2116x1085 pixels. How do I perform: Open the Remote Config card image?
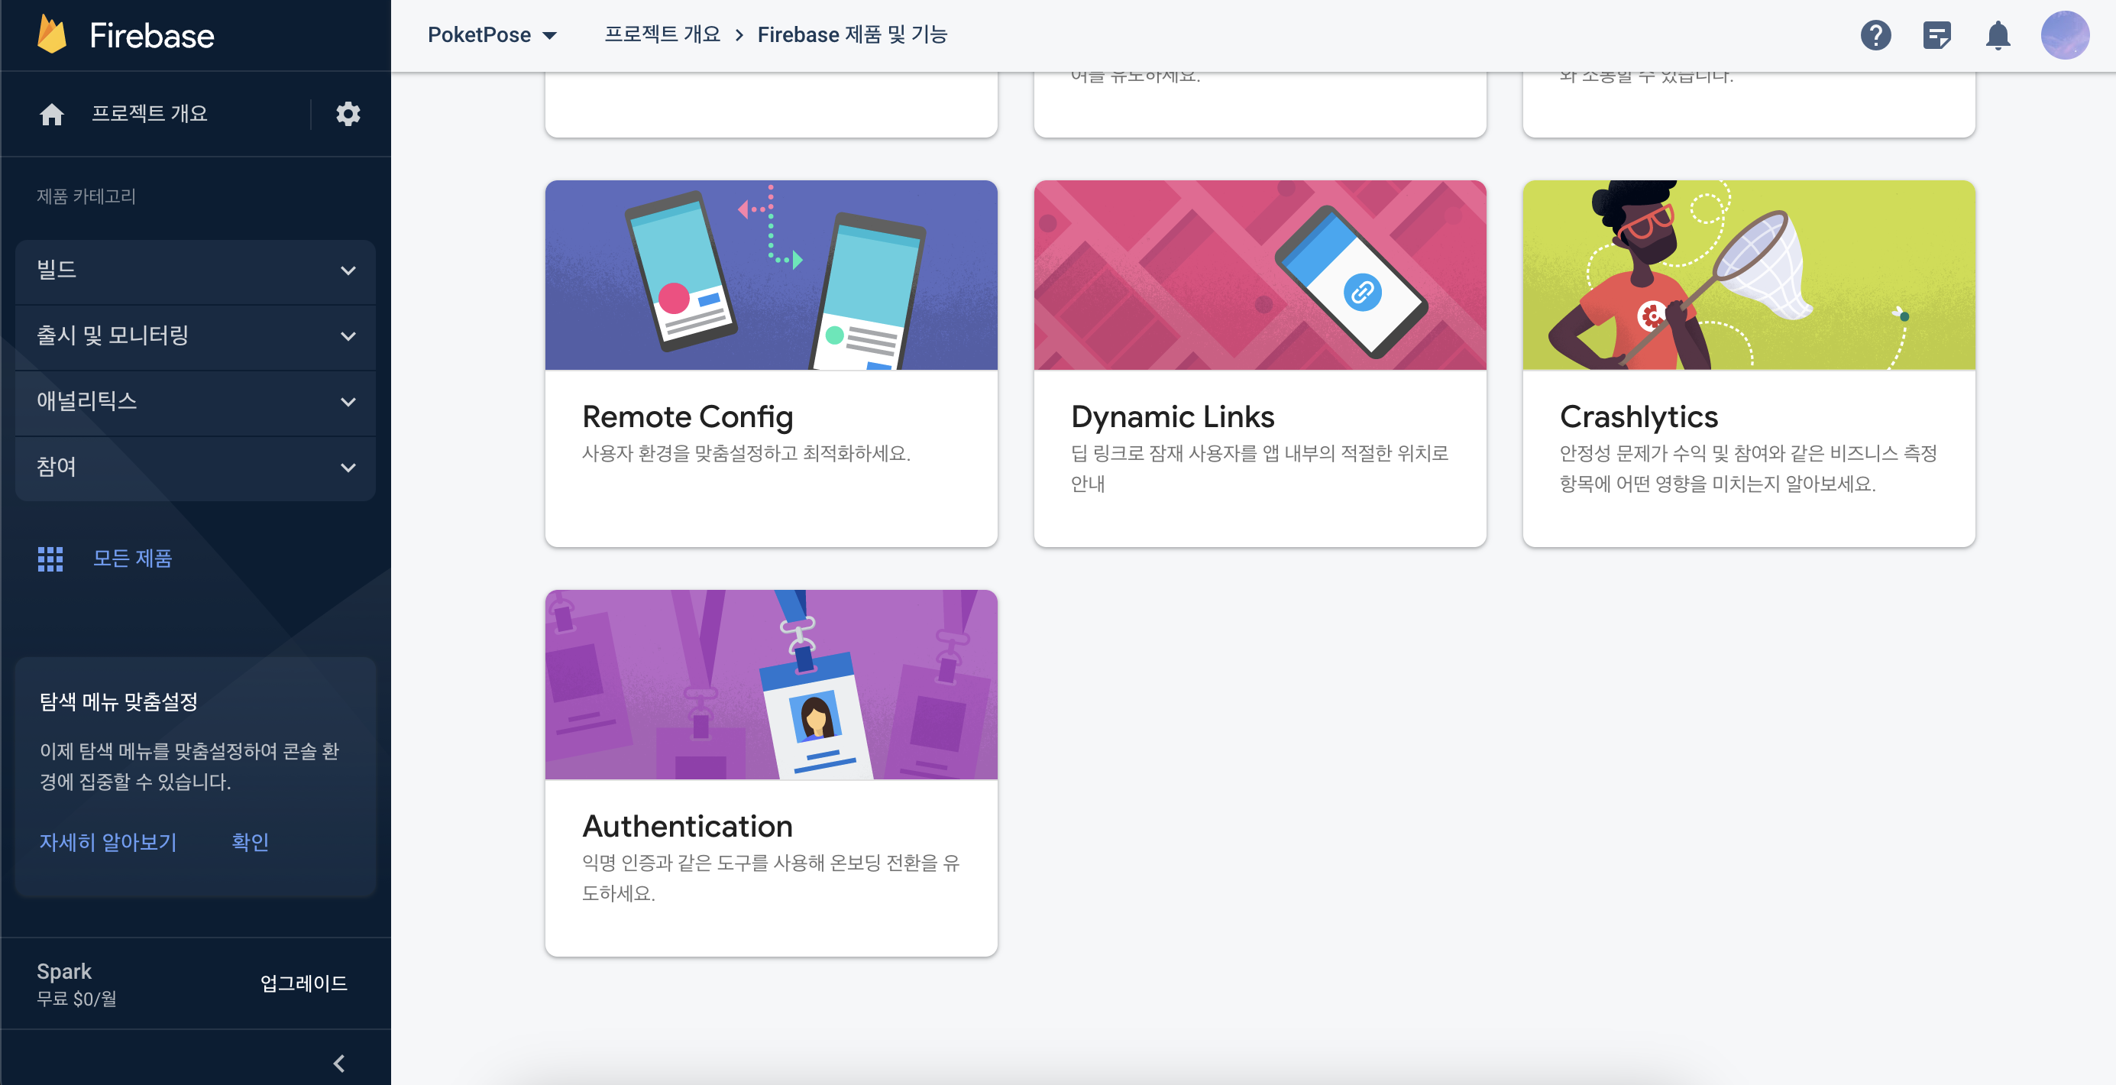tap(771, 275)
